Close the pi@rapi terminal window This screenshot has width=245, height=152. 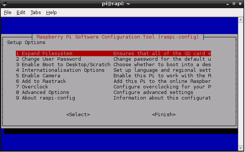240,4
